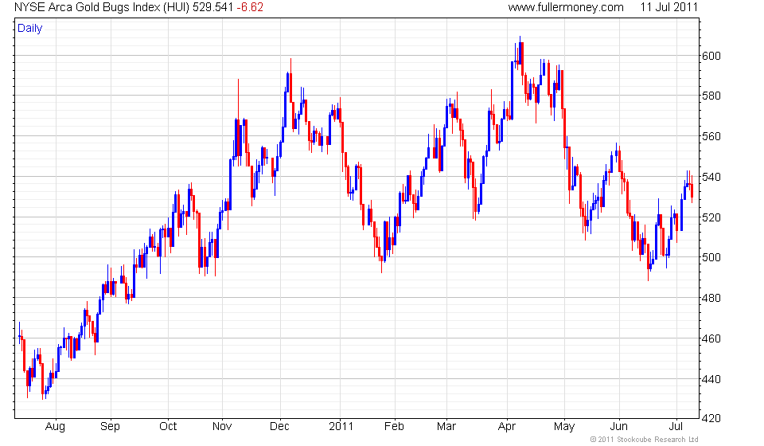Click the '© 2011 Stockcube Research Ltd' text
This screenshot has height=446, width=764.
click(x=644, y=440)
